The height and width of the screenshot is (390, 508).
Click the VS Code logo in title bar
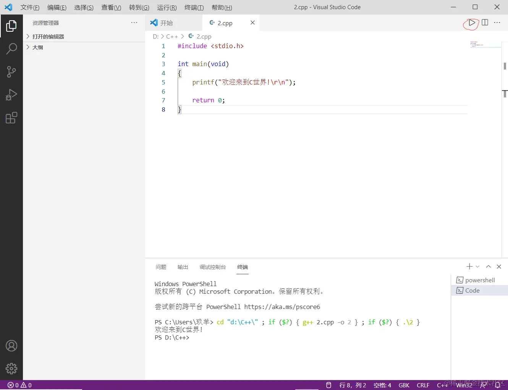8,7
